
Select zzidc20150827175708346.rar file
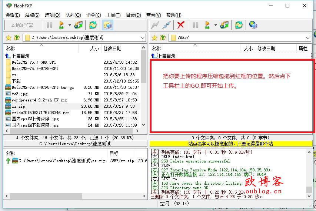[37, 113]
